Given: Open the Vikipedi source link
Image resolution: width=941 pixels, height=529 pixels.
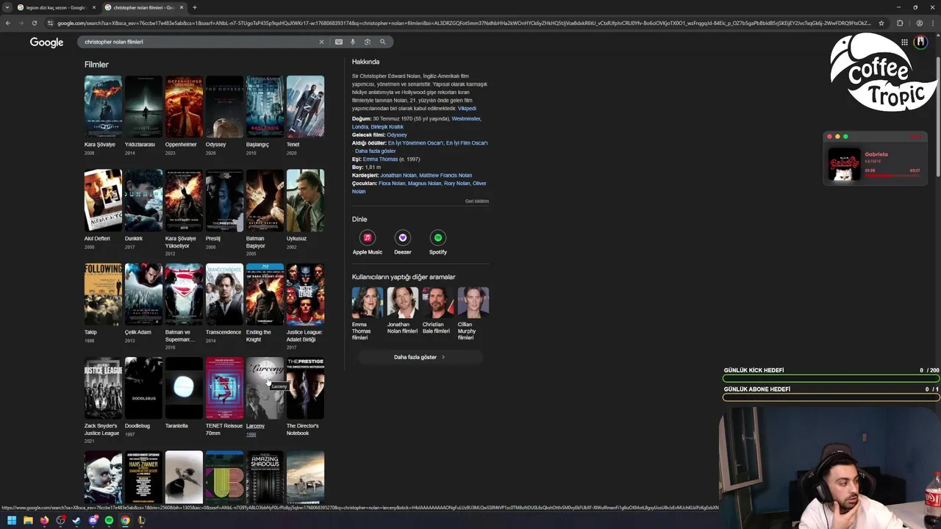Looking at the screenshot, I should [467, 108].
